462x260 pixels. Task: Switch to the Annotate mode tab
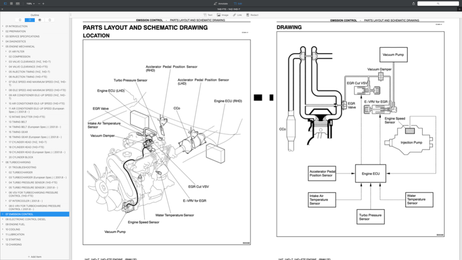click(221, 4)
